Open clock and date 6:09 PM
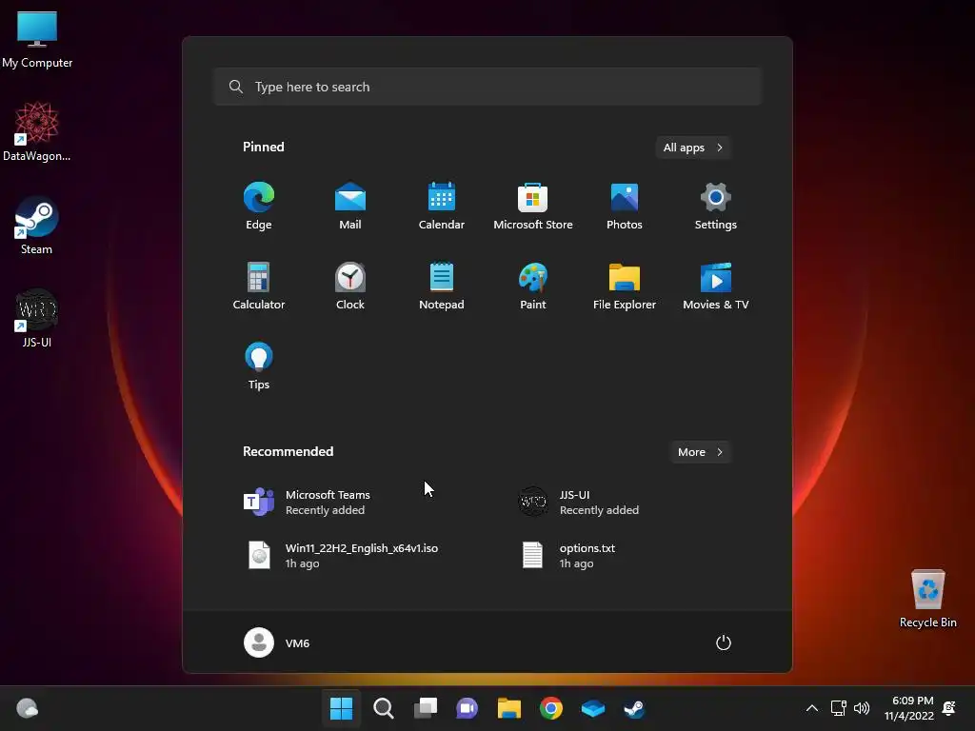The width and height of the screenshot is (975, 731). [x=909, y=708]
